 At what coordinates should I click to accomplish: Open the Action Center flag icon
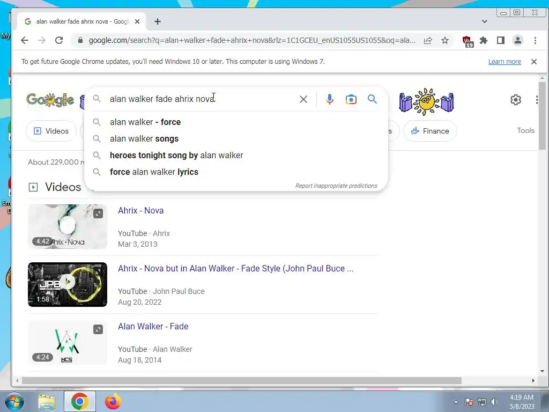[x=470, y=402]
